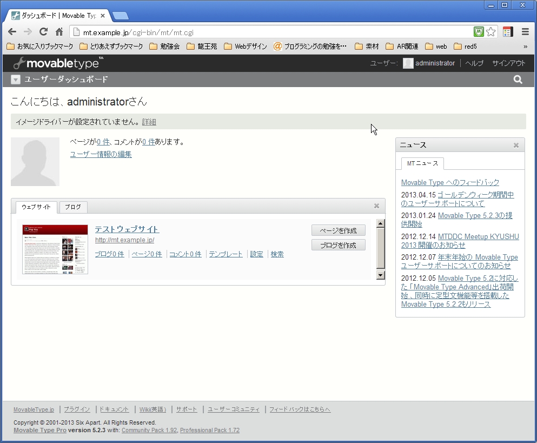The width and height of the screenshot is (537, 443).
Task: Open the Movable Type へのフィードバック link
Action: tap(450, 183)
